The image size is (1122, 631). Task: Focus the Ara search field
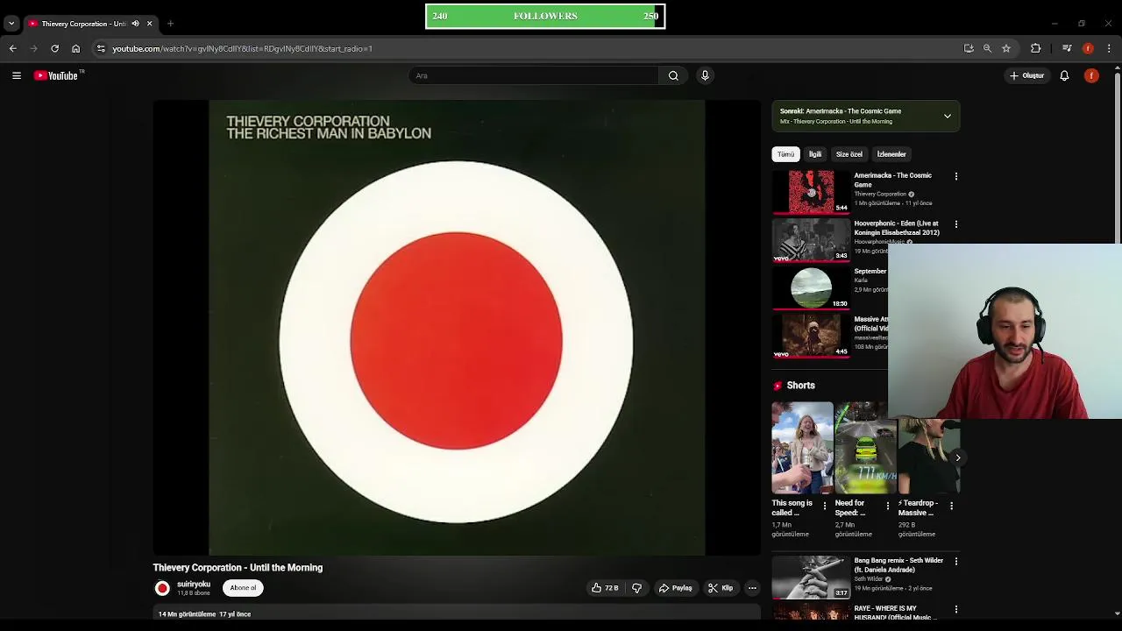(x=534, y=75)
